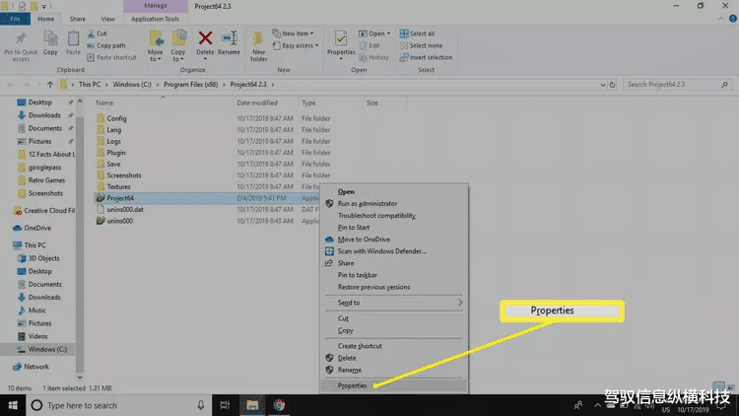The width and height of the screenshot is (739, 416).
Task: Click the Search Project64 2.3 field
Action: 678,85
